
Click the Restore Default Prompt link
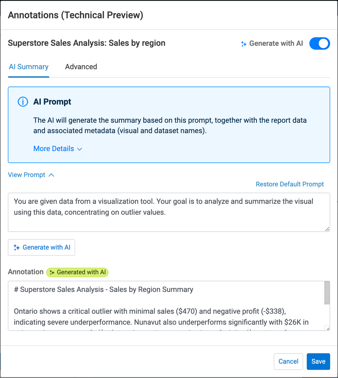point(290,184)
